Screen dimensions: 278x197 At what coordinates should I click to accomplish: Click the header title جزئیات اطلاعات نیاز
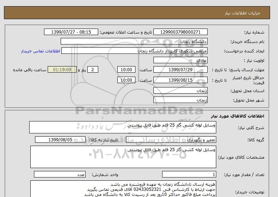click(x=242, y=13)
